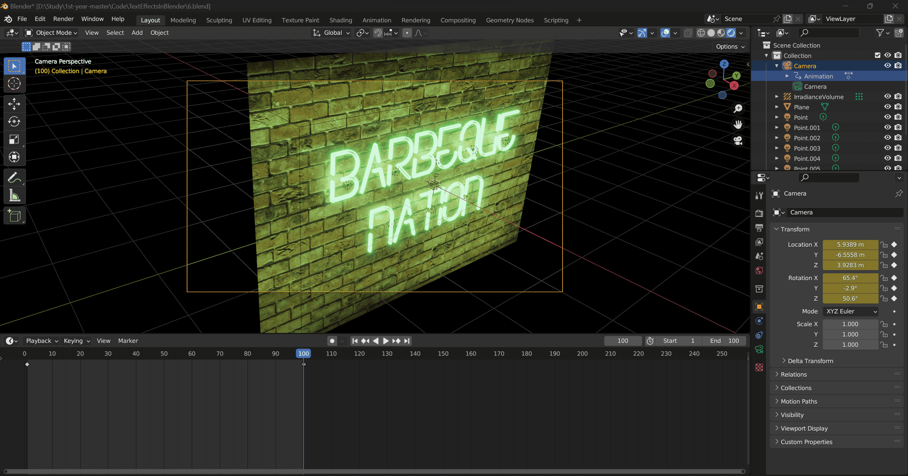The height and width of the screenshot is (476, 908).
Task: Uncheck the Collection exclude checkbox
Action: point(877,55)
